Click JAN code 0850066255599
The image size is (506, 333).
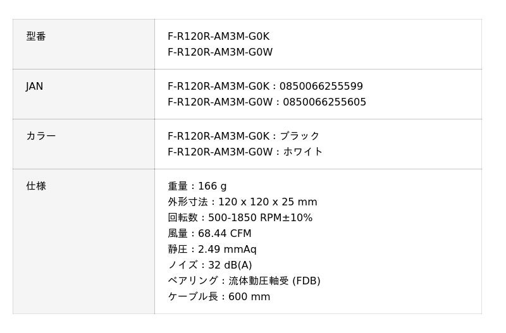pyautogui.click(x=321, y=87)
